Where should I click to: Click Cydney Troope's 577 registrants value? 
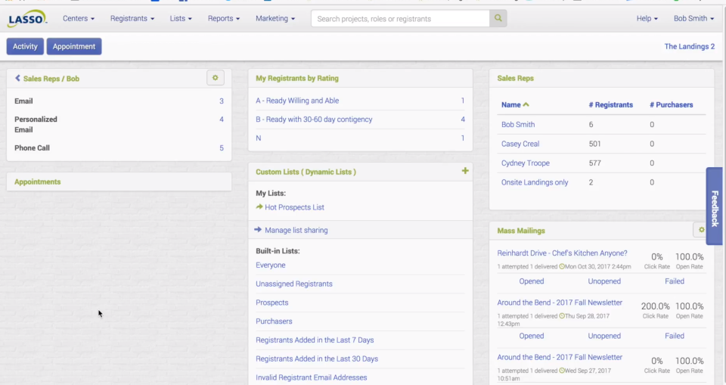[594, 163]
